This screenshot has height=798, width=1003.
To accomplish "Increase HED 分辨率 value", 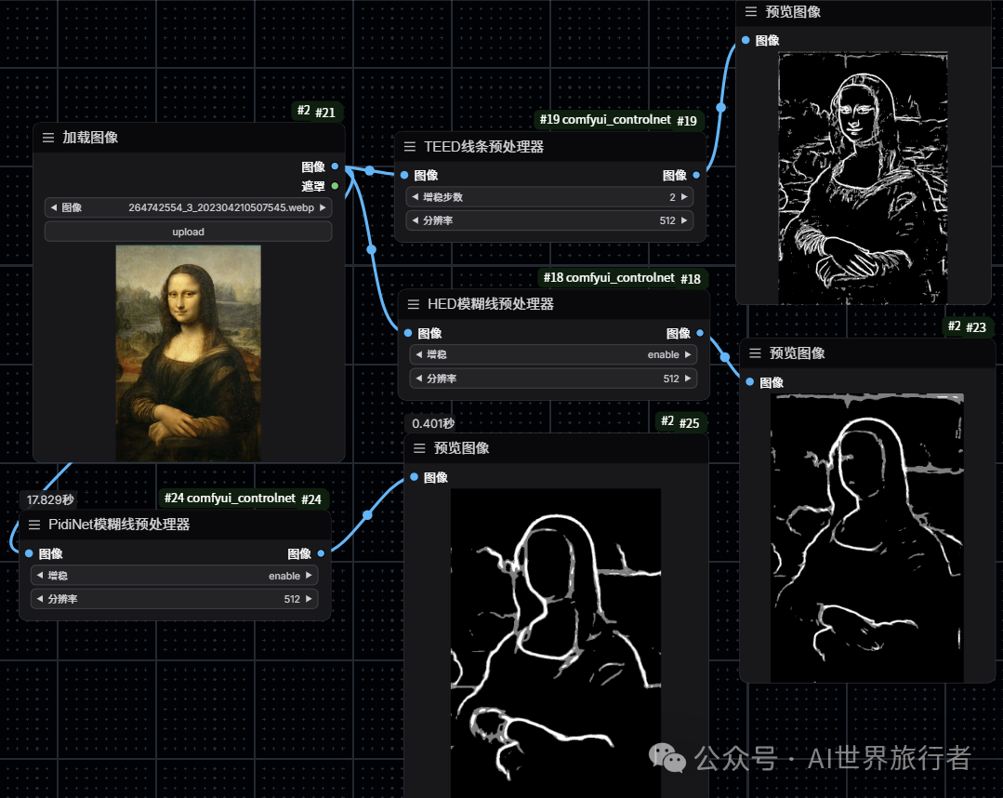I will click(x=688, y=379).
